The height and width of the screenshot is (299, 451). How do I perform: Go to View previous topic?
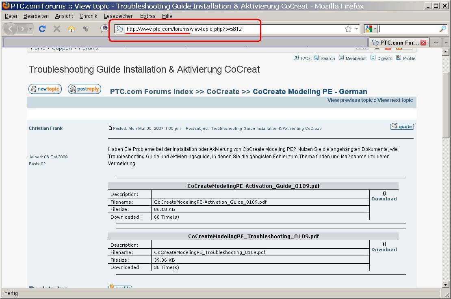(350, 100)
